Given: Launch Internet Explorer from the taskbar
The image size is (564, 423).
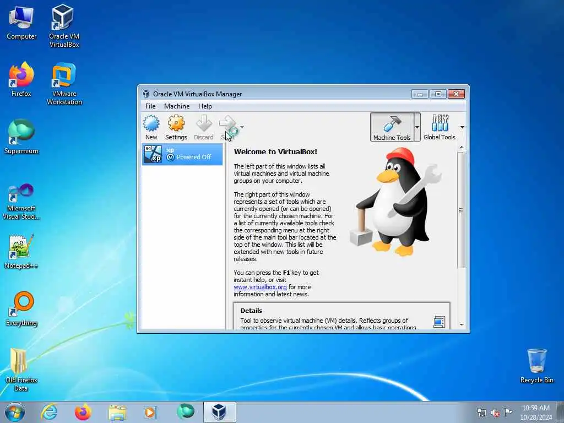Looking at the screenshot, I should (49, 412).
